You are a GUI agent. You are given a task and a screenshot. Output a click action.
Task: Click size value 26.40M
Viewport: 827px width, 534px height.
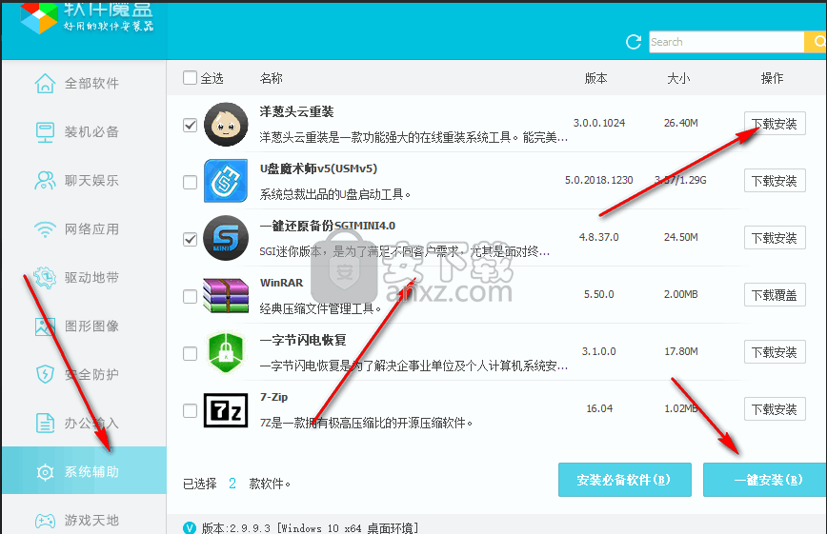point(681,123)
